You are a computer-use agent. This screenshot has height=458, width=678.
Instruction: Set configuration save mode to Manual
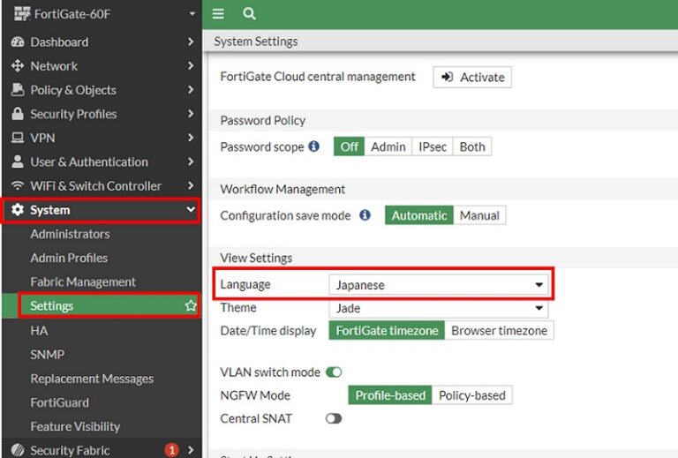click(x=479, y=215)
